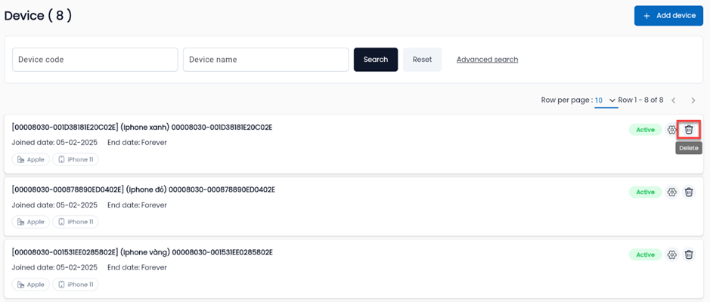
Task: Reset the search filters
Action: pyautogui.click(x=422, y=60)
